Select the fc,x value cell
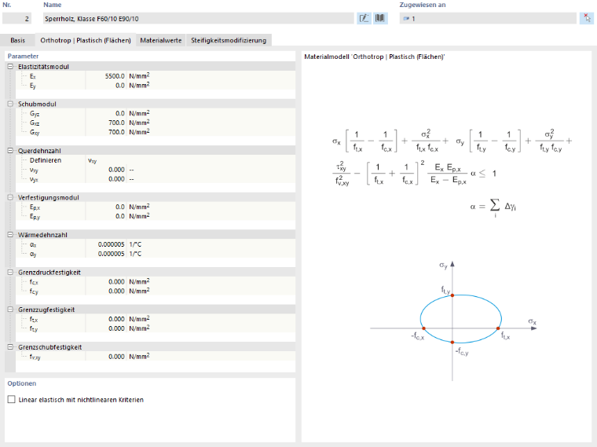The image size is (597, 447). tap(106, 282)
